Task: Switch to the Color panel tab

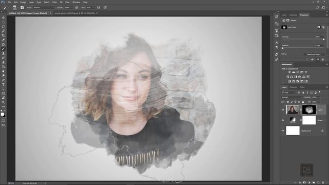Action: click(284, 15)
